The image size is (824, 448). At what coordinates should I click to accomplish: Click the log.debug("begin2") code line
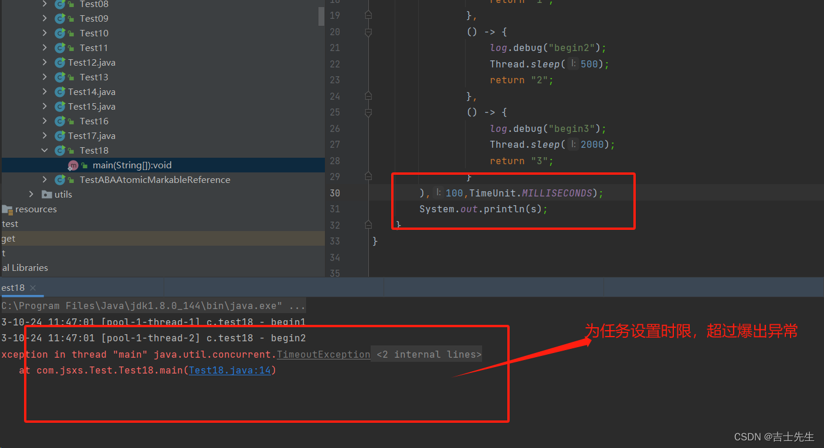pyautogui.click(x=548, y=47)
